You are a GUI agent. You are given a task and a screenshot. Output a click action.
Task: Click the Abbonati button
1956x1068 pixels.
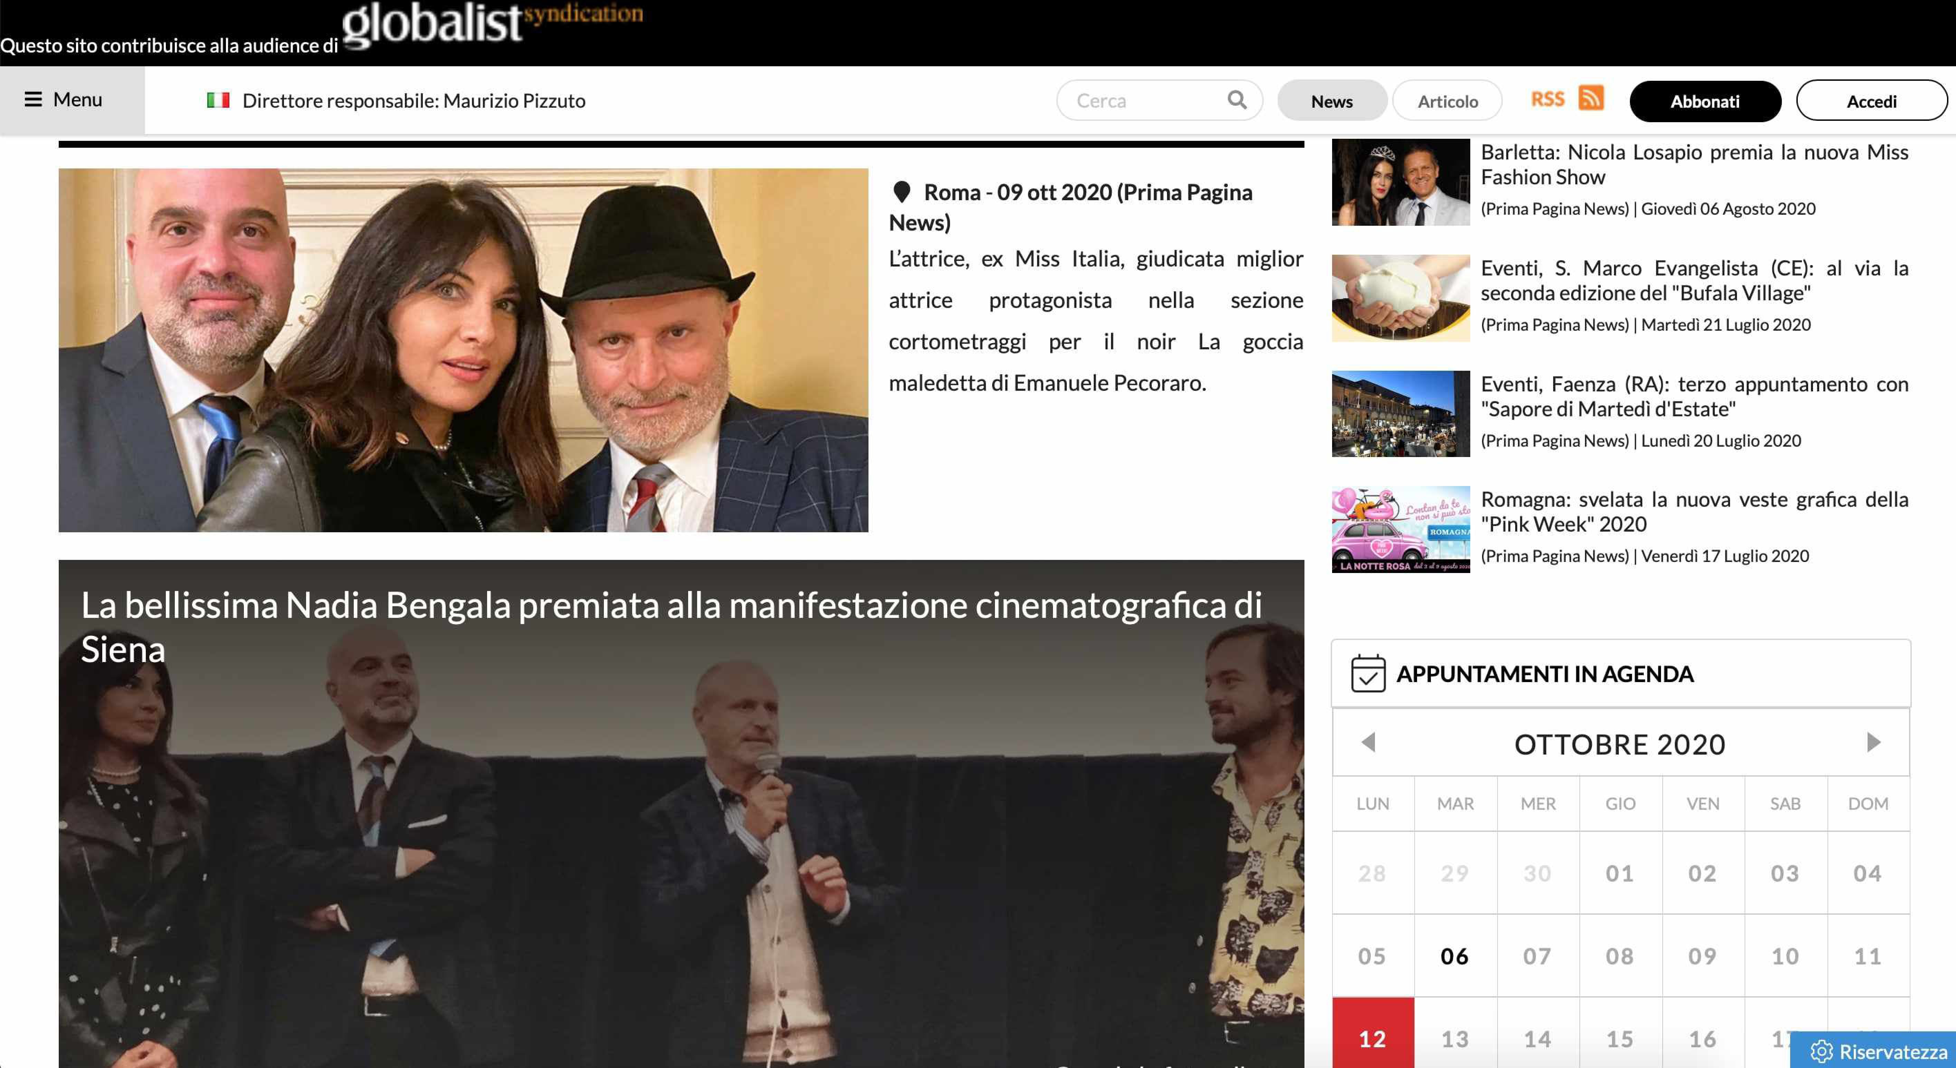coord(1705,101)
